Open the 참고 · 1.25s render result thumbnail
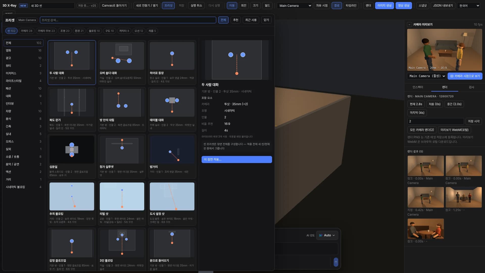 click(x=464, y=197)
